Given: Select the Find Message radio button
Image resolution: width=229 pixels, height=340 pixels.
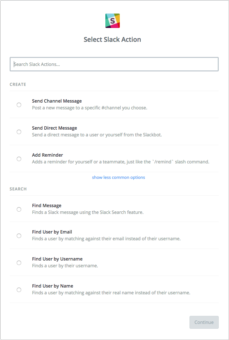Looking at the screenshot, I should click(x=19, y=209).
